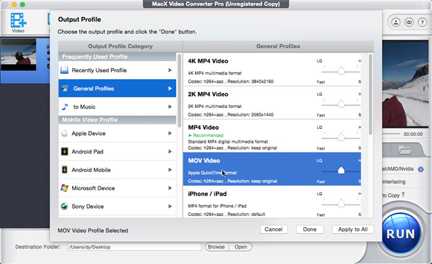Start conversion with the RUN button
Viewport: 432px width, 264px height.
401,234
